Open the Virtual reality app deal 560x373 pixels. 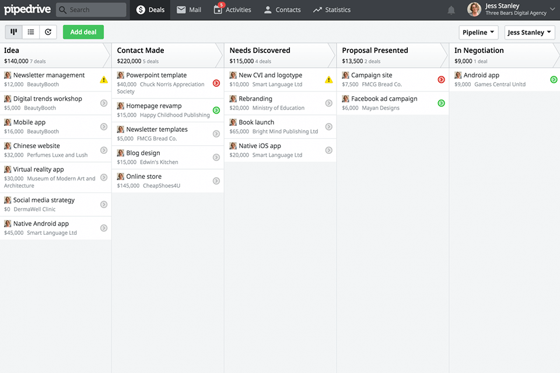tap(38, 170)
